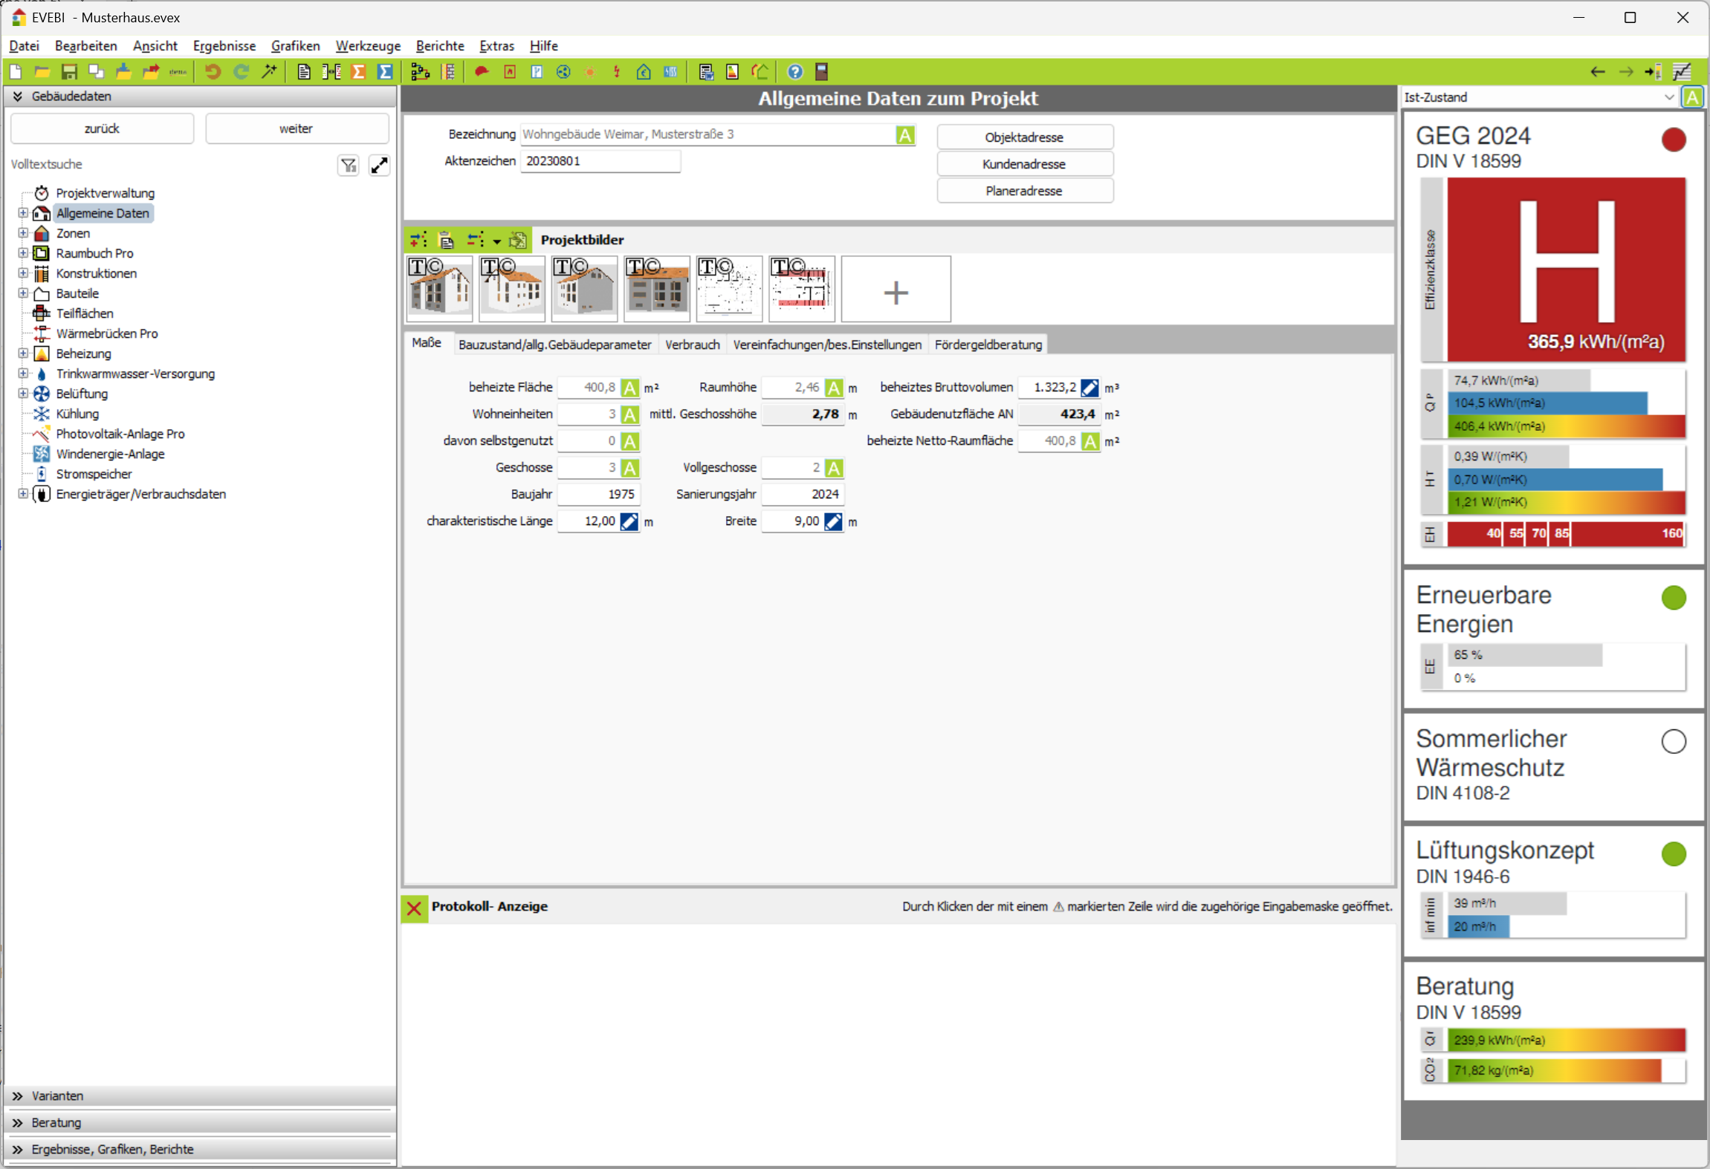Click the undo arrow in toolbar
The image size is (1710, 1169).
tap(213, 71)
